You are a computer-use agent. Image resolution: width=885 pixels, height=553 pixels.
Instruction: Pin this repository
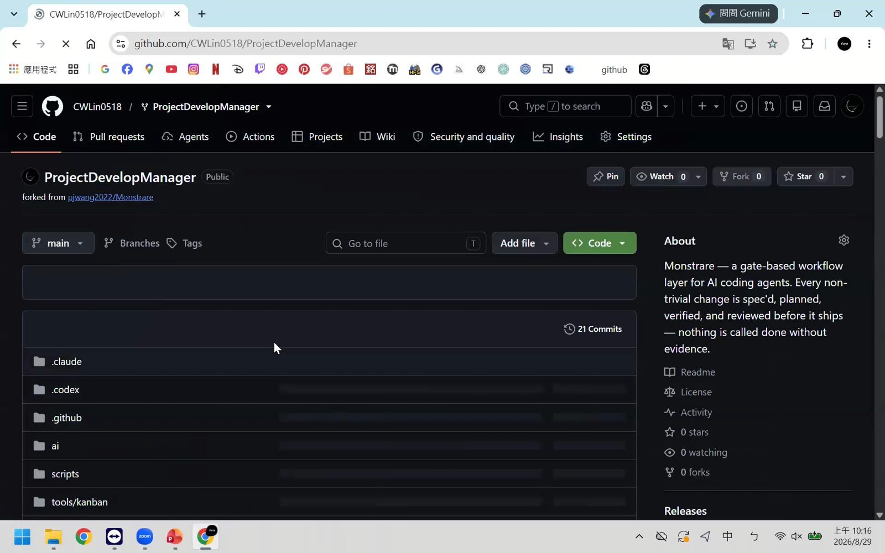pos(606,176)
